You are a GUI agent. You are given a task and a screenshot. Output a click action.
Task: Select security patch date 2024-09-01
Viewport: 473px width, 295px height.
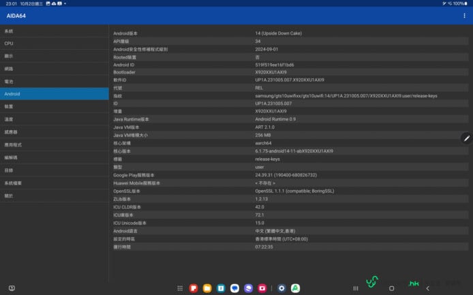coord(266,49)
